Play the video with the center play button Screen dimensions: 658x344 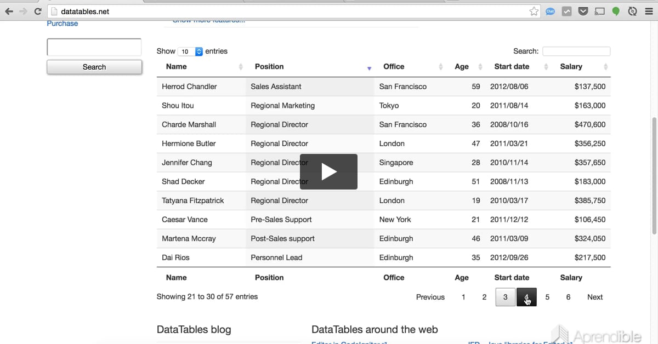(x=328, y=172)
